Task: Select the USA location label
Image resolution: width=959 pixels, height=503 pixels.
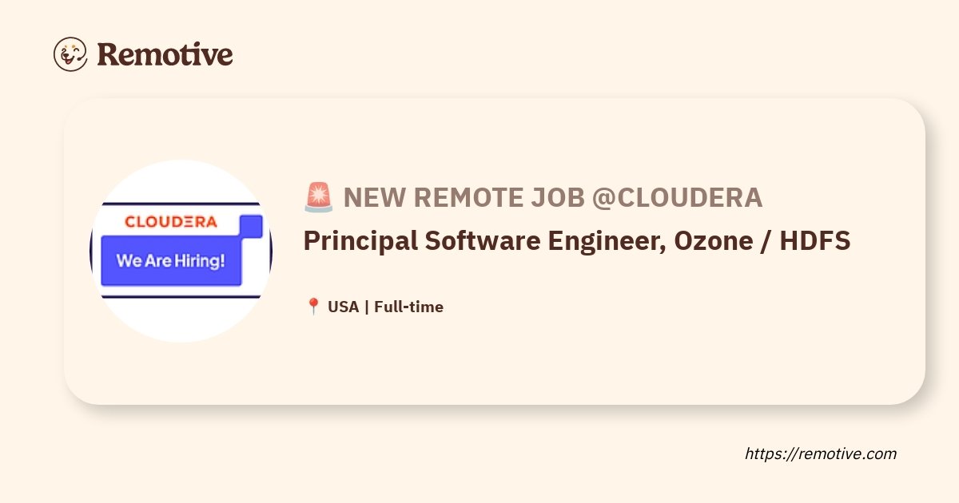Action: click(344, 307)
